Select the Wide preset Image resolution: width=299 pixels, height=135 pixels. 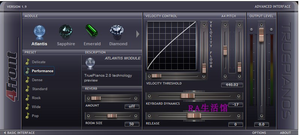point(36,107)
